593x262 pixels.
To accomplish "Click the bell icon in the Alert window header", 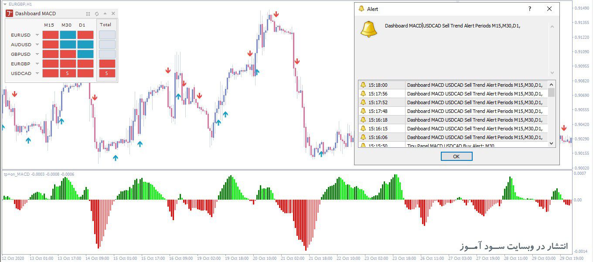I will [x=360, y=9].
